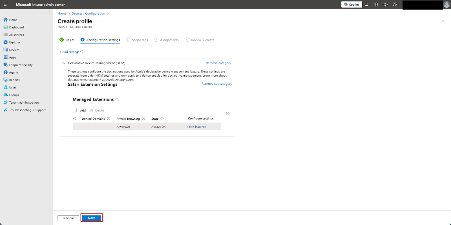Viewport: 451px width, 225px height.
Task: Click Add under Managed Extensions
Action: 80,110
